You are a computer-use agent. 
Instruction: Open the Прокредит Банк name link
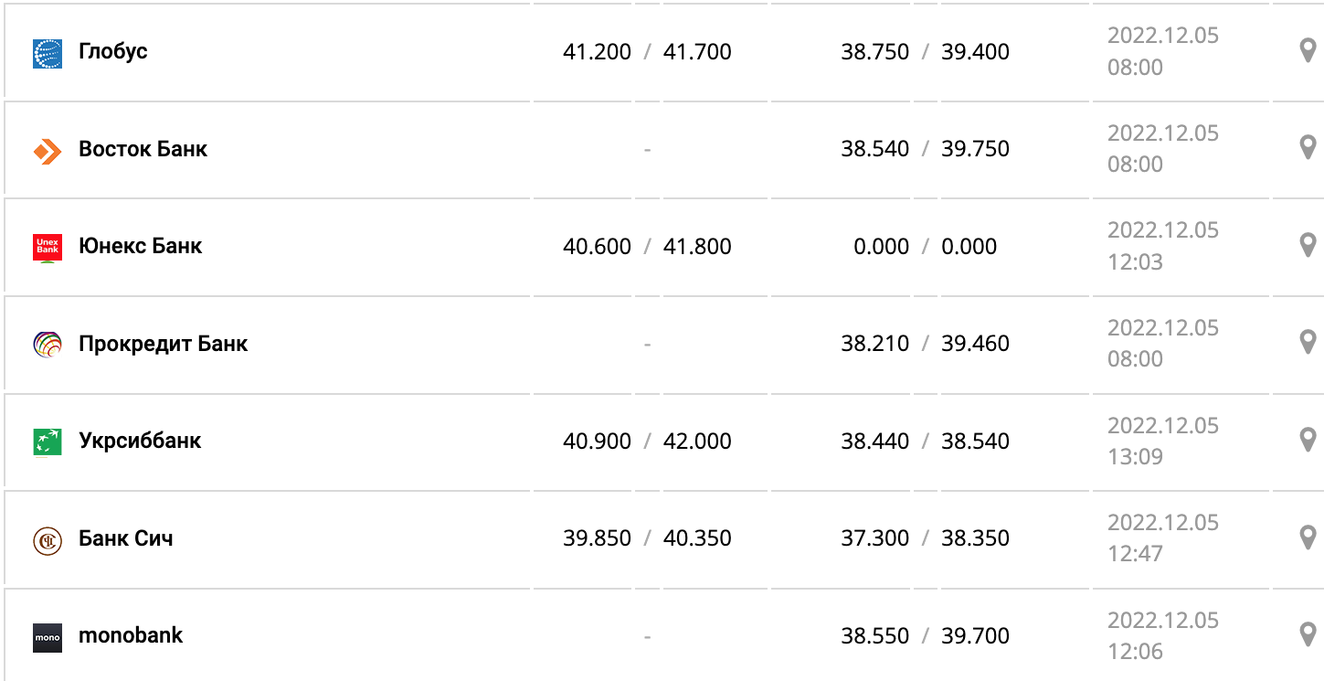164,344
